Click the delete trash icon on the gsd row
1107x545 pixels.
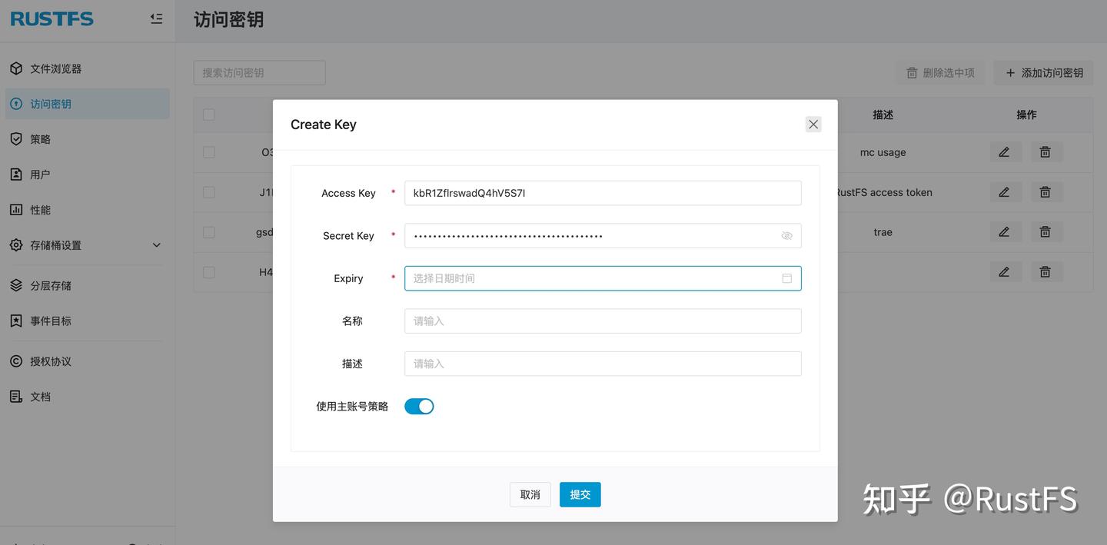click(1045, 231)
